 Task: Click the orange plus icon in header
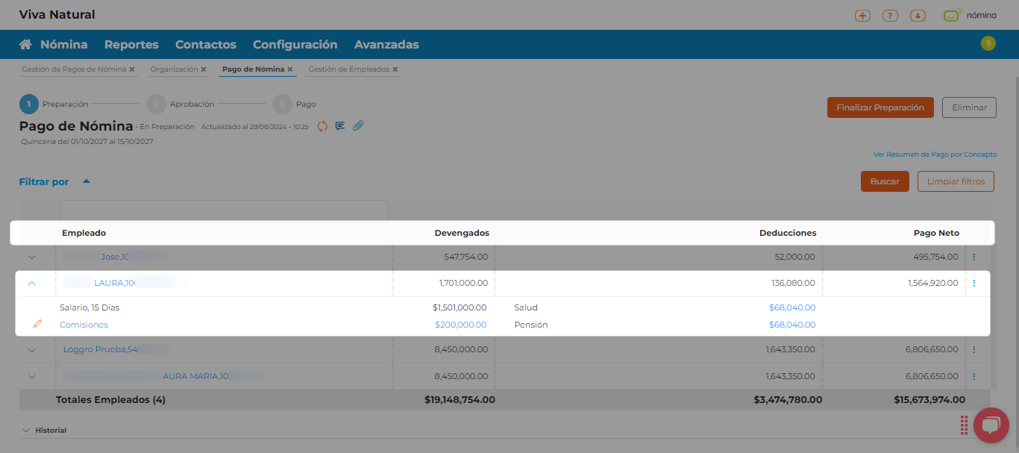[862, 16]
